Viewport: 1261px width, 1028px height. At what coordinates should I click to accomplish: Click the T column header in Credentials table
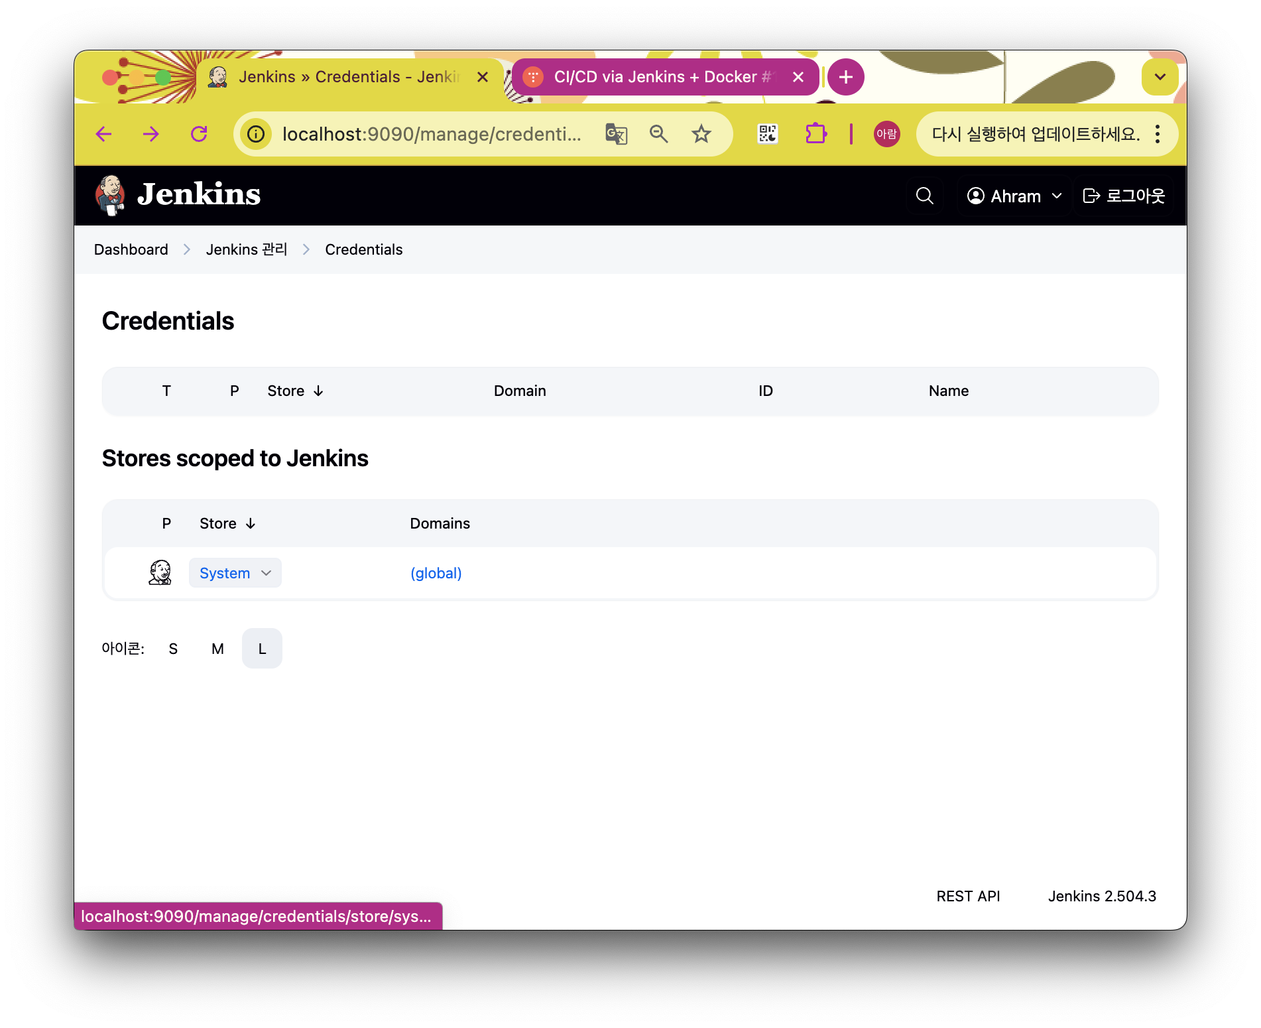[166, 391]
